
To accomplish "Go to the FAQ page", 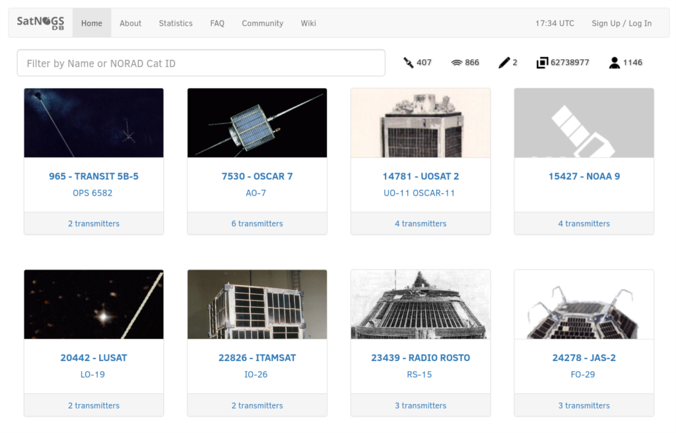I will [x=217, y=23].
